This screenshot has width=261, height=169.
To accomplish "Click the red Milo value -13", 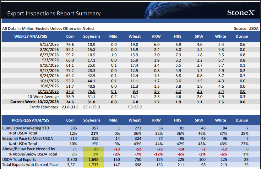I will (117, 149).
